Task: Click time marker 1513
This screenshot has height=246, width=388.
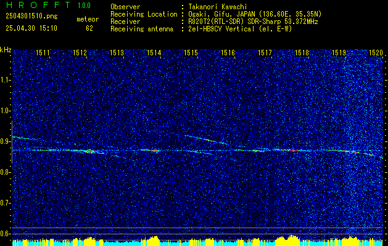Action: tap(117, 53)
